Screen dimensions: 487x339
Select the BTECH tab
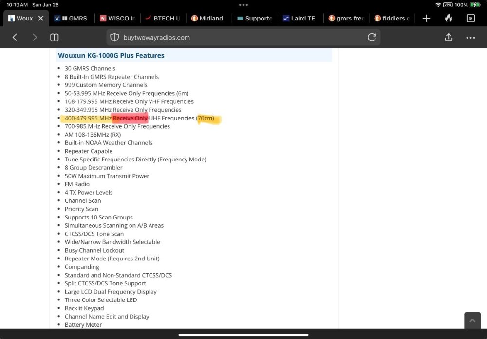pos(163,18)
